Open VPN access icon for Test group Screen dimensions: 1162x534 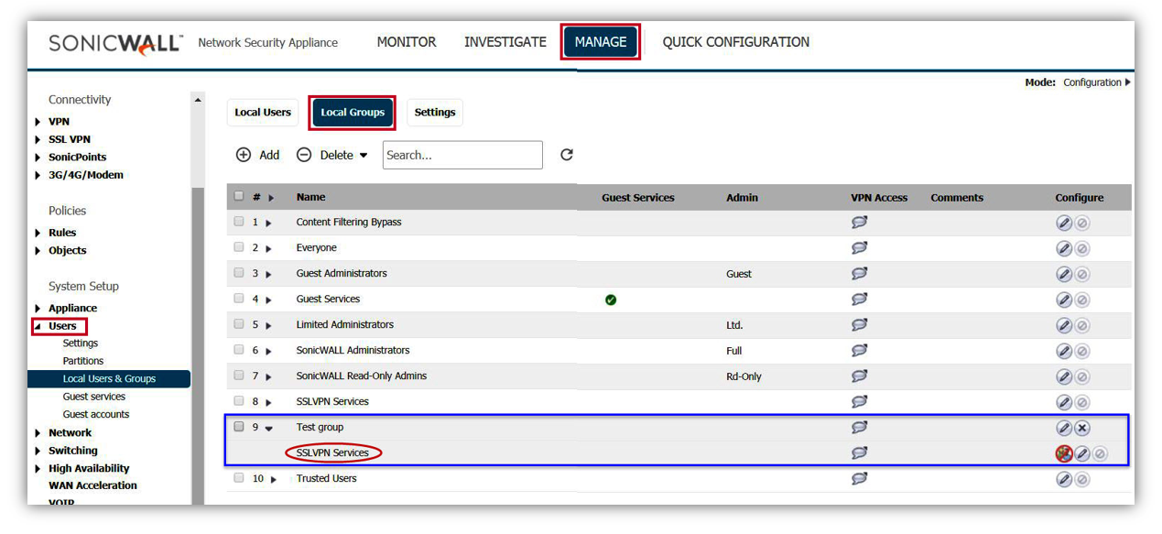[859, 427]
